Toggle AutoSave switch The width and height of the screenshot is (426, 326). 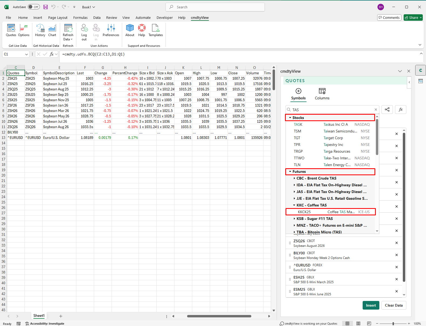point(34,7)
